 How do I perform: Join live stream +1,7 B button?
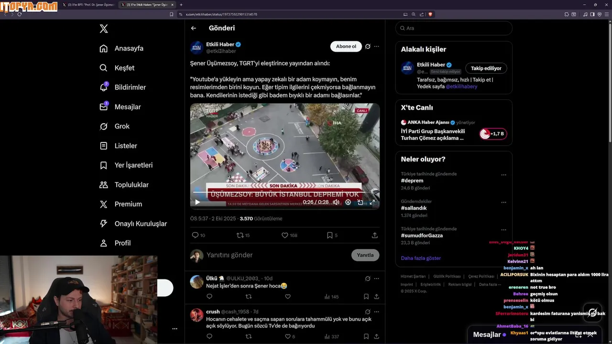493,134
